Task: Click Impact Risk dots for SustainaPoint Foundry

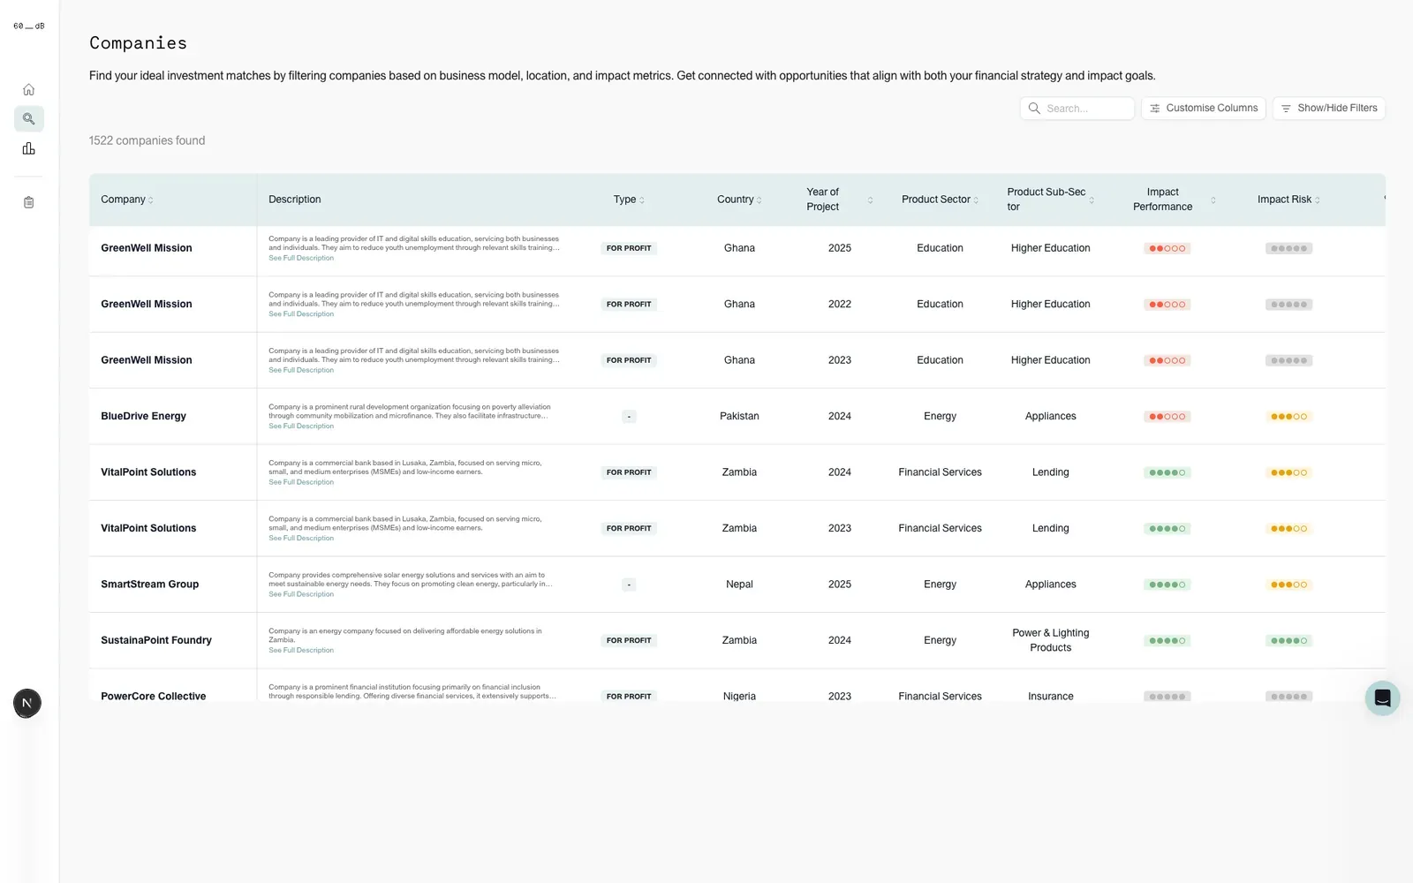Action: tap(1288, 641)
